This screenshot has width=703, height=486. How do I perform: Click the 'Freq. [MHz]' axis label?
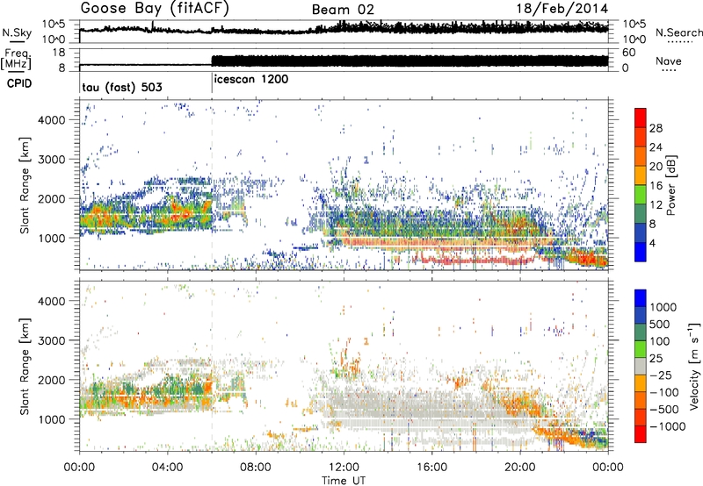(16, 60)
